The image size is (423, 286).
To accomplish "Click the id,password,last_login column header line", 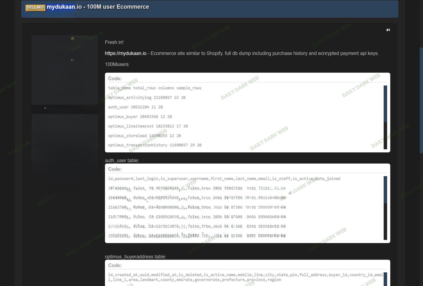I will [224, 179].
